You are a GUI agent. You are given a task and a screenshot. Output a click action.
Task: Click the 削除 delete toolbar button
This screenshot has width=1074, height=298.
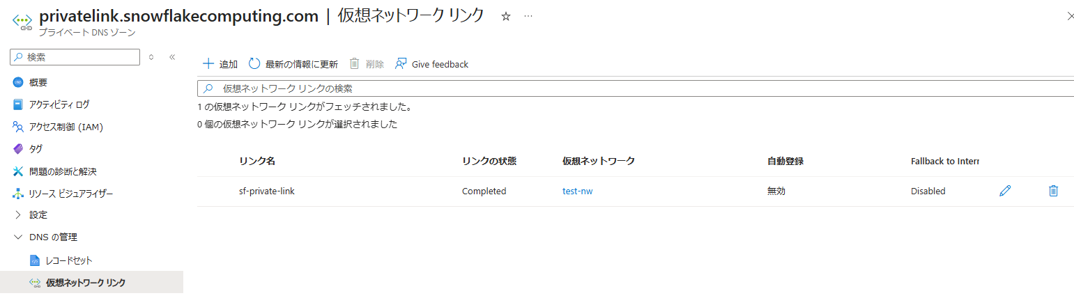(367, 64)
